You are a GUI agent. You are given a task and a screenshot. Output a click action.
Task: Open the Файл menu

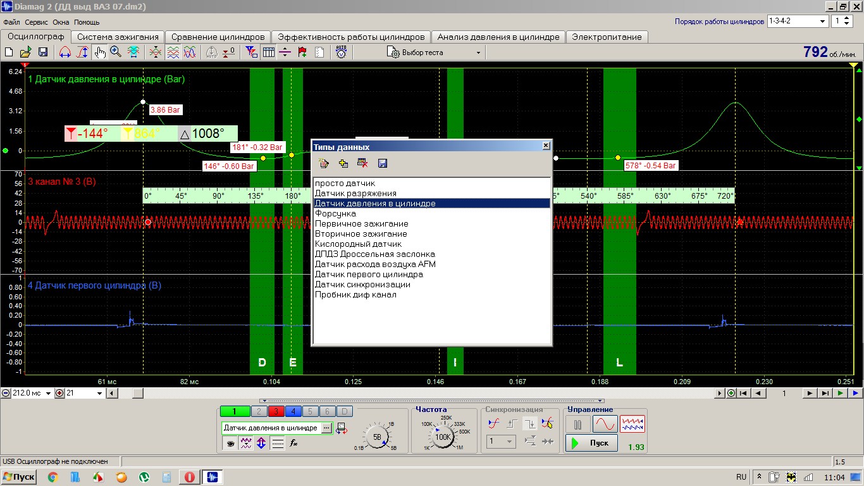point(11,22)
